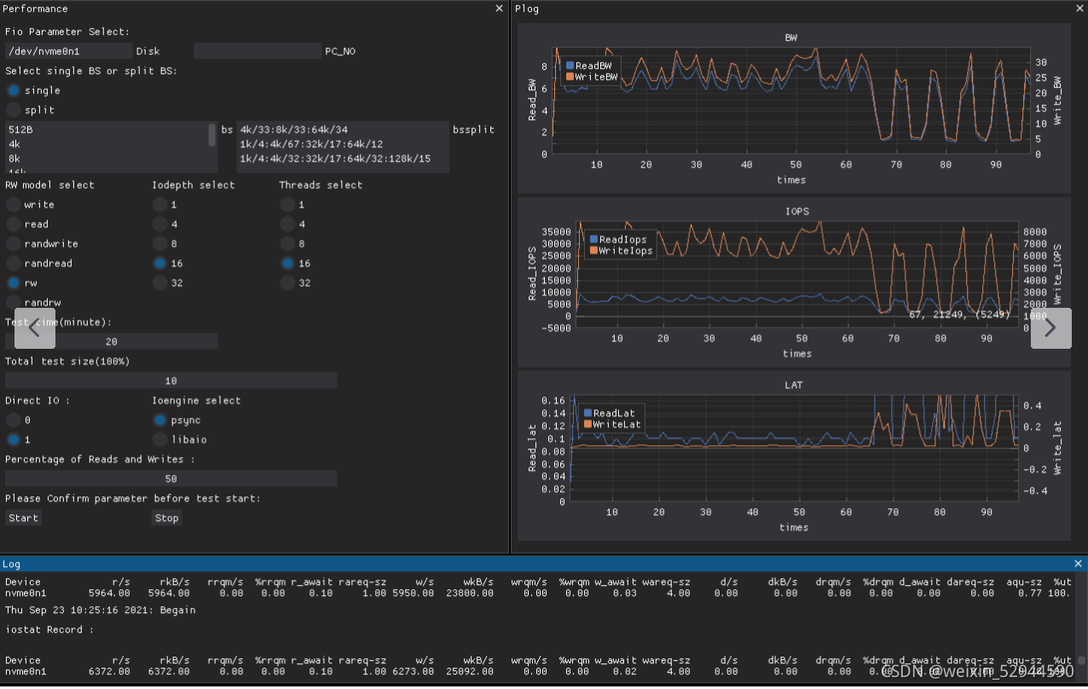Viewport: 1088px width, 689px height.
Task: Select the single BS radio button
Action: pyautogui.click(x=14, y=90)
